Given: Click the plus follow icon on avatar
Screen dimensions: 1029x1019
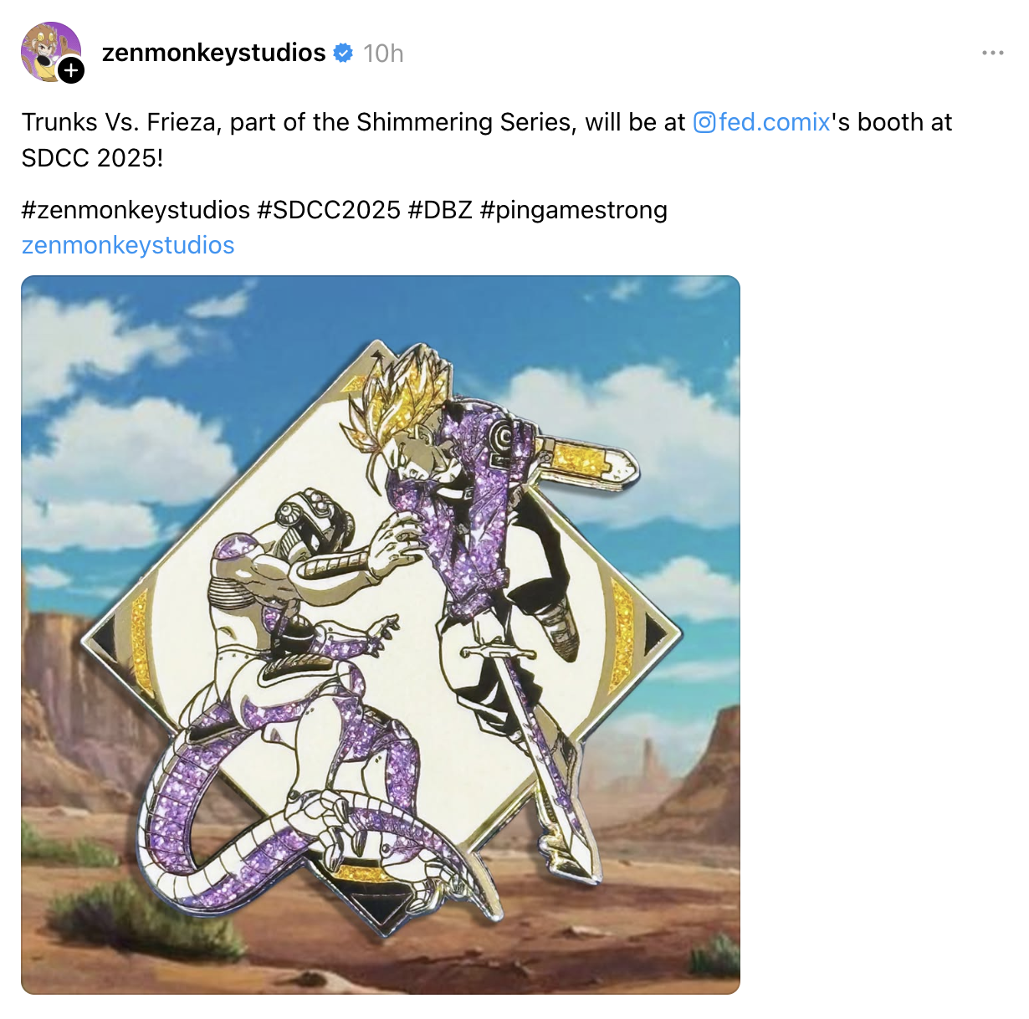Looking at the screenshot, I should [71, 71].
